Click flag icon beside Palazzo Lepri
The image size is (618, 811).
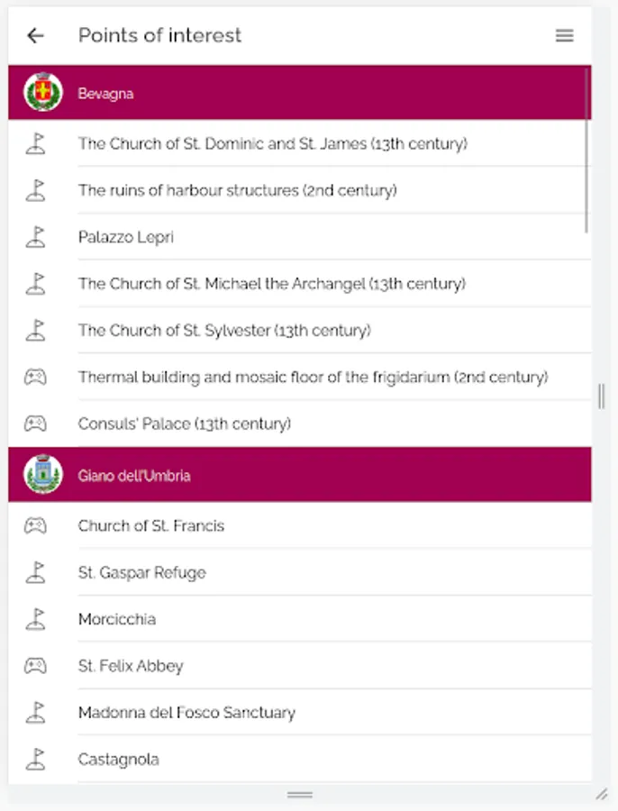35,237
